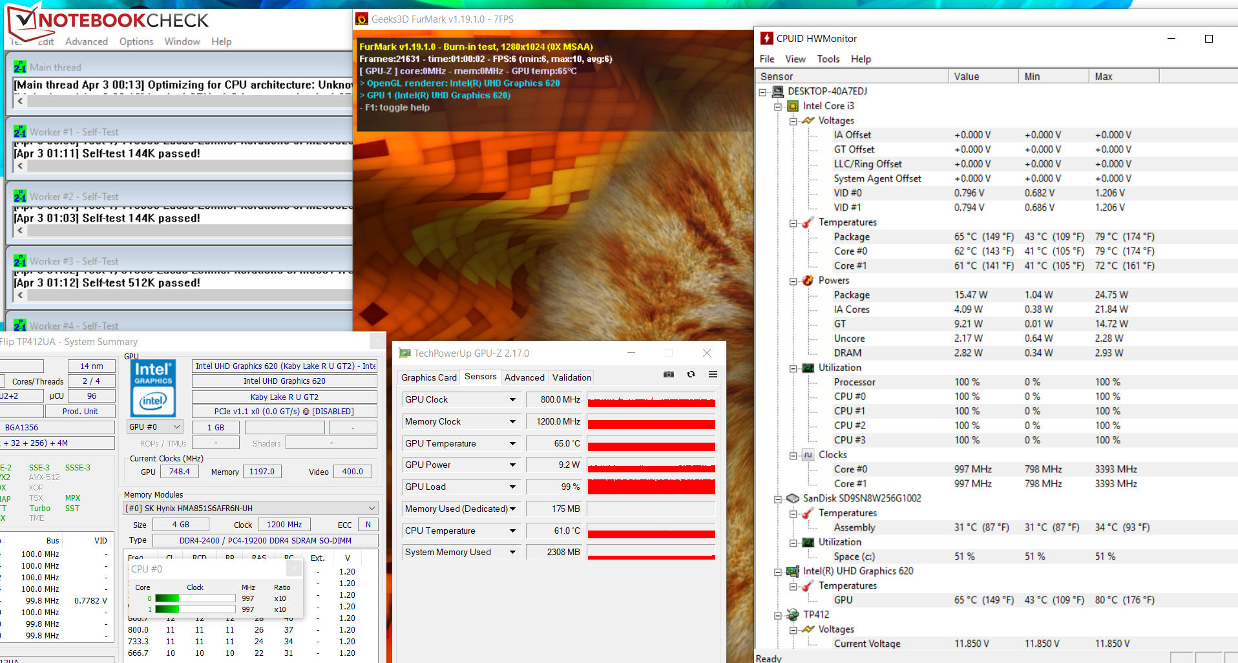Image resolution: width=1238 pixels, height=663 pixels.
Task: Open the Advanced menu in Prime95
Action: point(87,41)
